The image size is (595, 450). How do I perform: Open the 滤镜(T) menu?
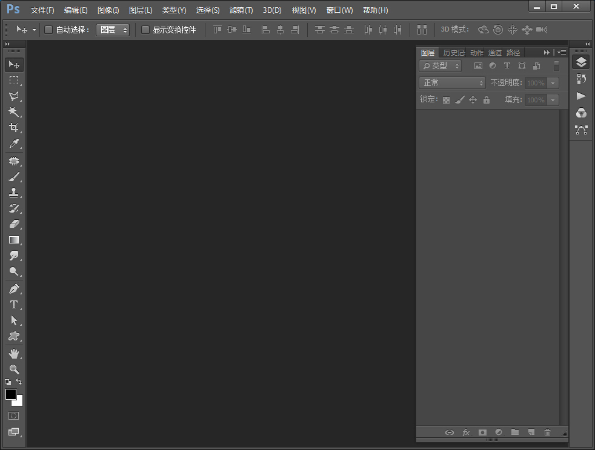241,10
